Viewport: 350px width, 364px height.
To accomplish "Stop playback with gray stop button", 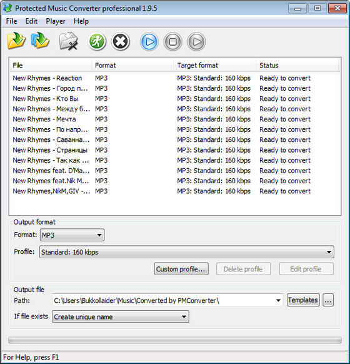I will coord(172,42).
